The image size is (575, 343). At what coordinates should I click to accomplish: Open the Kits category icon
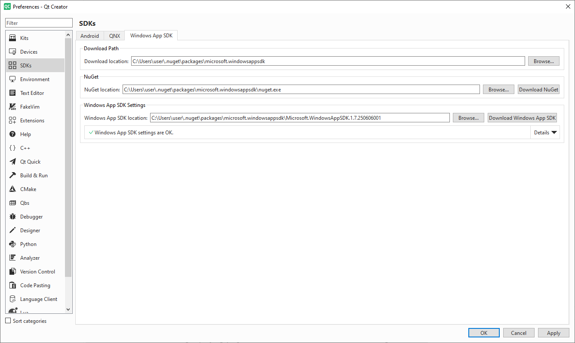(x=12, y=38)
